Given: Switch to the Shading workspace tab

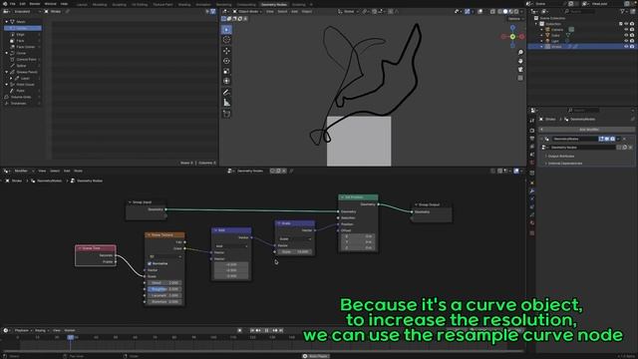Looking at the screenshot, I should tap(184, 4).
